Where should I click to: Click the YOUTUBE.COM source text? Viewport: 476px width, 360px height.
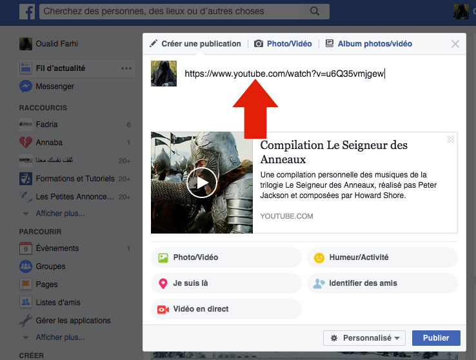coord(286,216)
